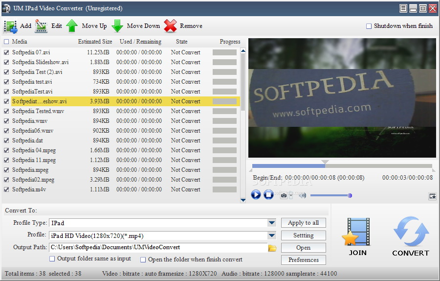Viewport: 440px width, 281px height.
Task: Click the Apply to all button
Action: tap(303, 223)
